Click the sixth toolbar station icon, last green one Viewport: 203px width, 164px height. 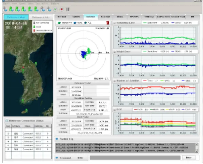click(36, 9)
